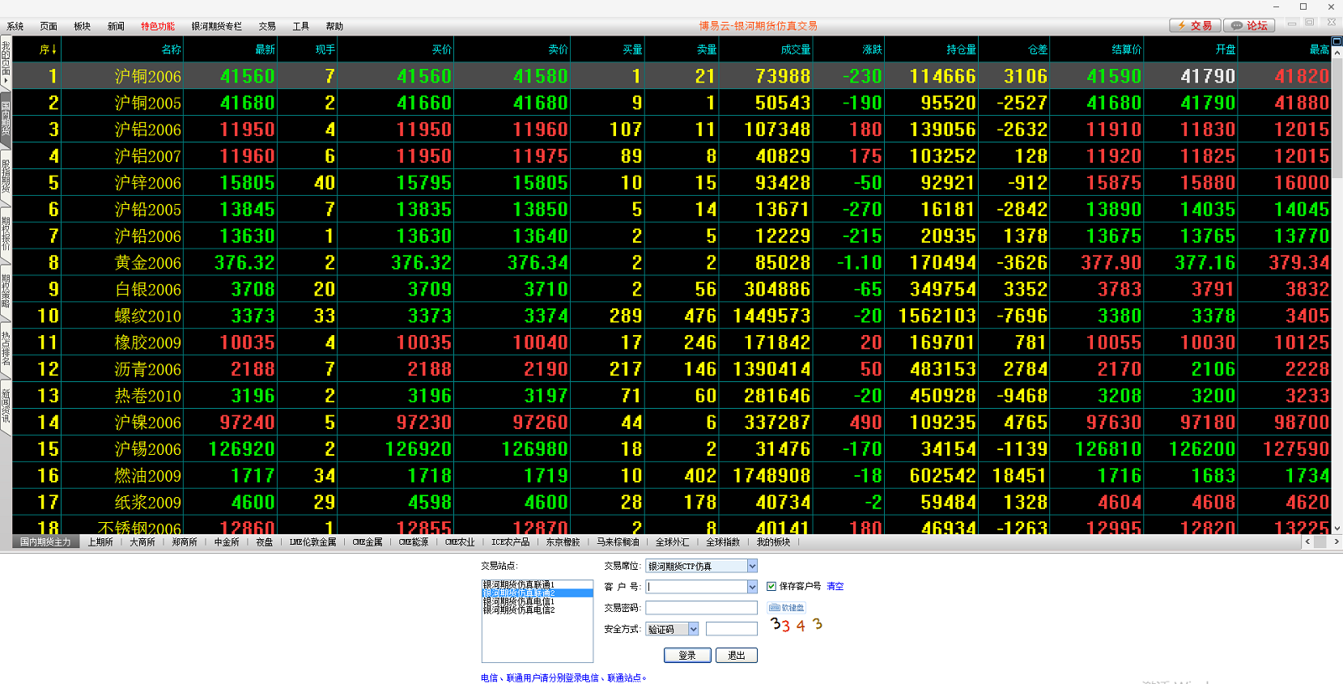The height and width of the screenshot is (684, 1343).
Task: Sort by the 持仓量 column header
Action: pos(961,49)
